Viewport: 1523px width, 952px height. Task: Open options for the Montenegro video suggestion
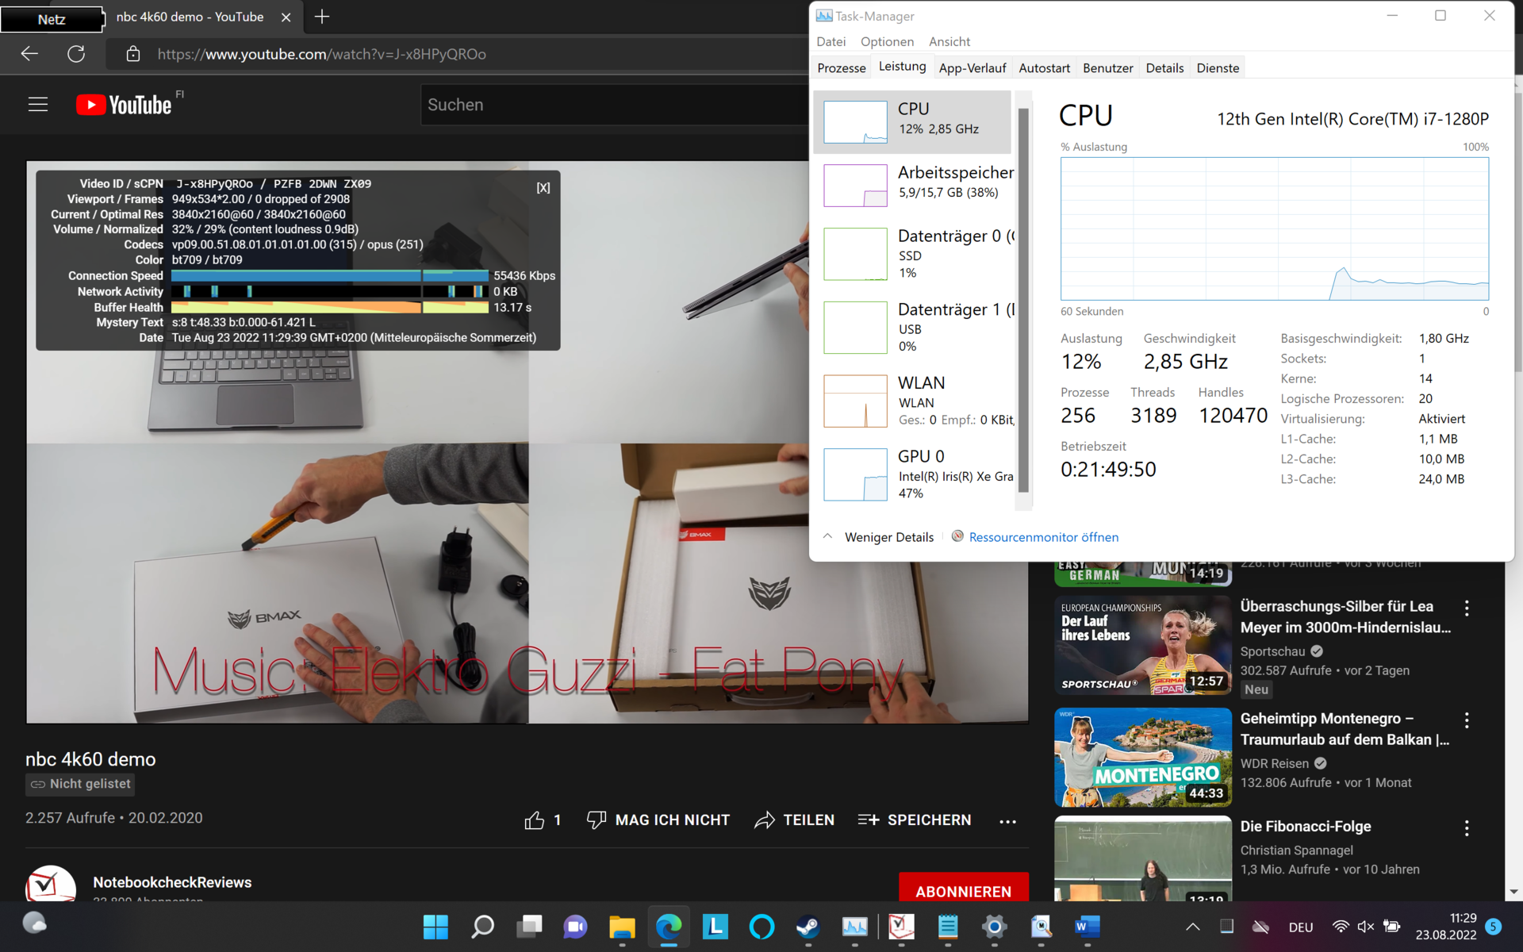click(1467, 720)
